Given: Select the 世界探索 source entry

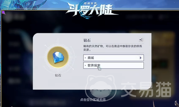Looking at the screenshot, I should coord(114,65).
